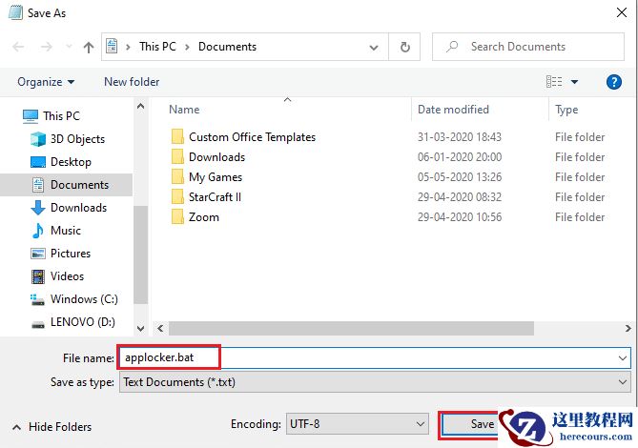This screenshot has height=448, width=638.
Task: Create a New folder
Action: pyautogui.click(x=132, y=82)
